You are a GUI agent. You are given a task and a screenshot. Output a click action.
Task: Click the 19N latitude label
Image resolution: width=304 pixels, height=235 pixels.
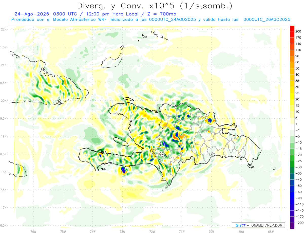click(4, 136)
